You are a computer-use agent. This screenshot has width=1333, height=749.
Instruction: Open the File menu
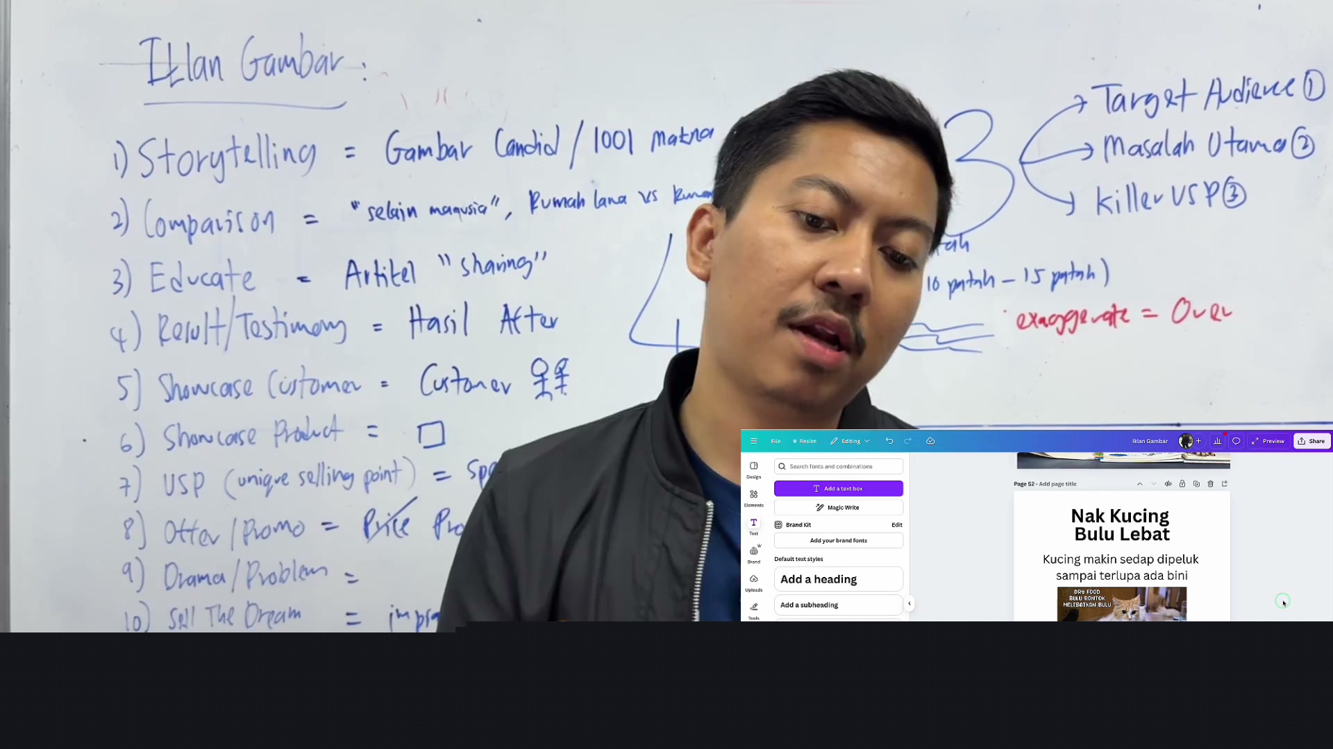tap(776, 441)
